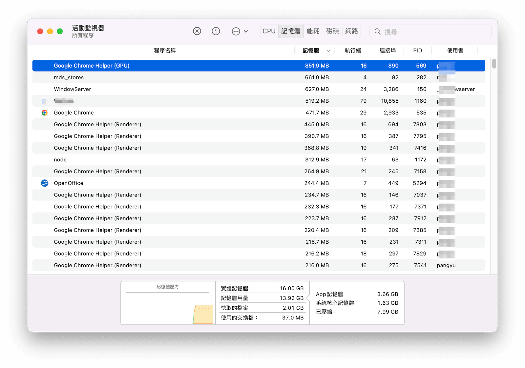
Task: Select the Renderer row with PID 7037
Action: pyautogui.click(x=259, y=195)
